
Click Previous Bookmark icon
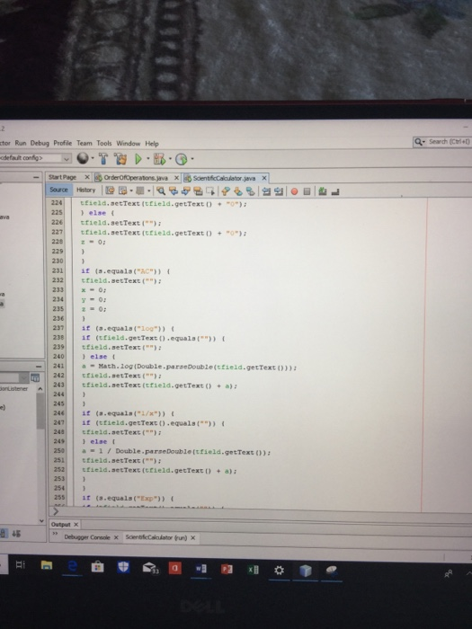[226, 190]
